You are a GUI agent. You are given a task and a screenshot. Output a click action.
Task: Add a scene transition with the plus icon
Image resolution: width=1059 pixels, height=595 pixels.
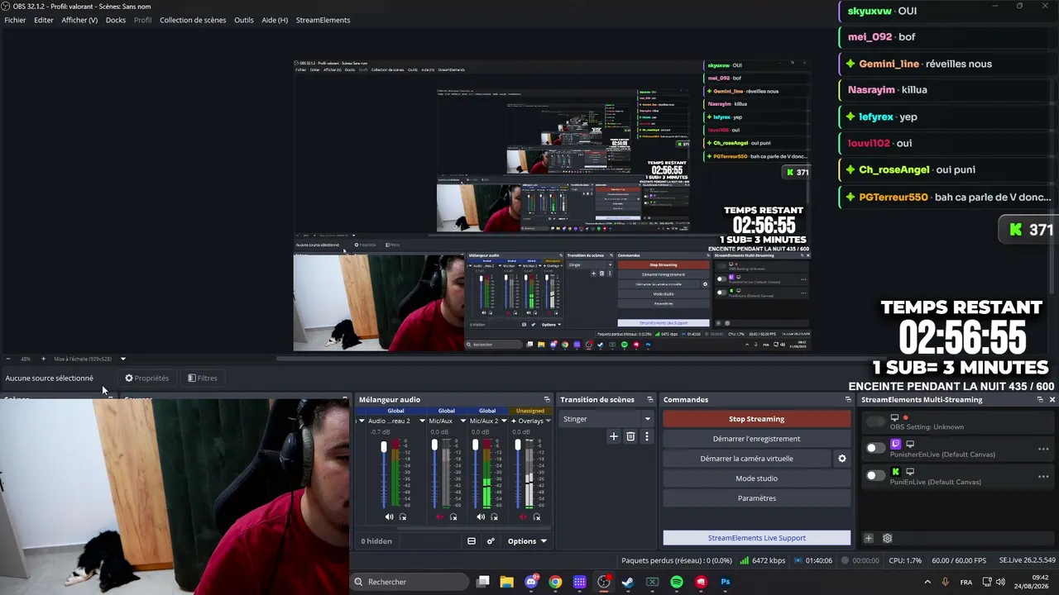click(x=613, y=436)
